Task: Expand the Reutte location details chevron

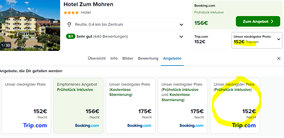Action: (181, 25)
